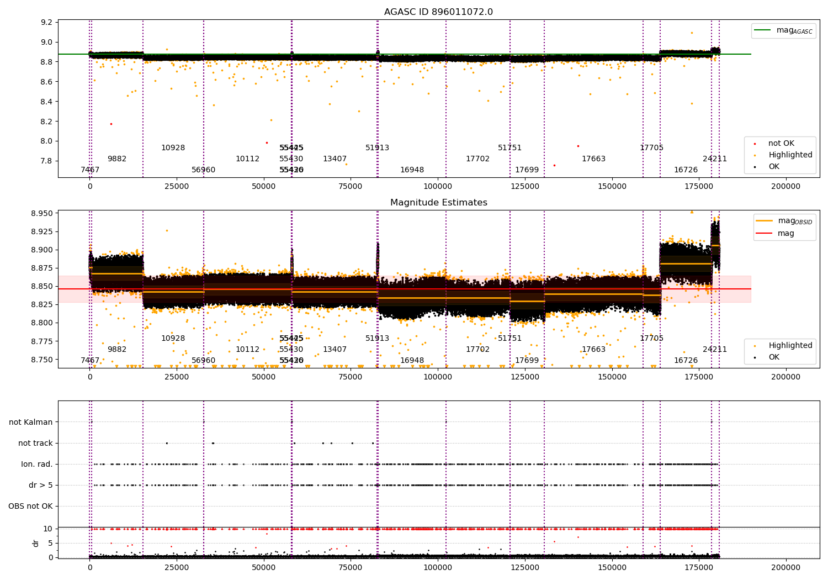Viewport: 828px width, 580px height.
Task: Click obsid label 10928 in the top plot
Action: coord(173,148)
